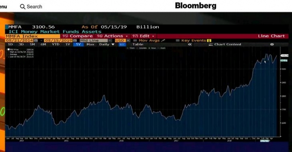Select the 1D time range
Image resolution: width=292 pixels, height=152 pixels.
10,44
